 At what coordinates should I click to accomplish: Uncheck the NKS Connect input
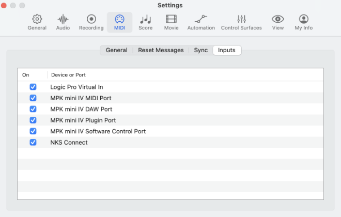(x=33, y=143)
